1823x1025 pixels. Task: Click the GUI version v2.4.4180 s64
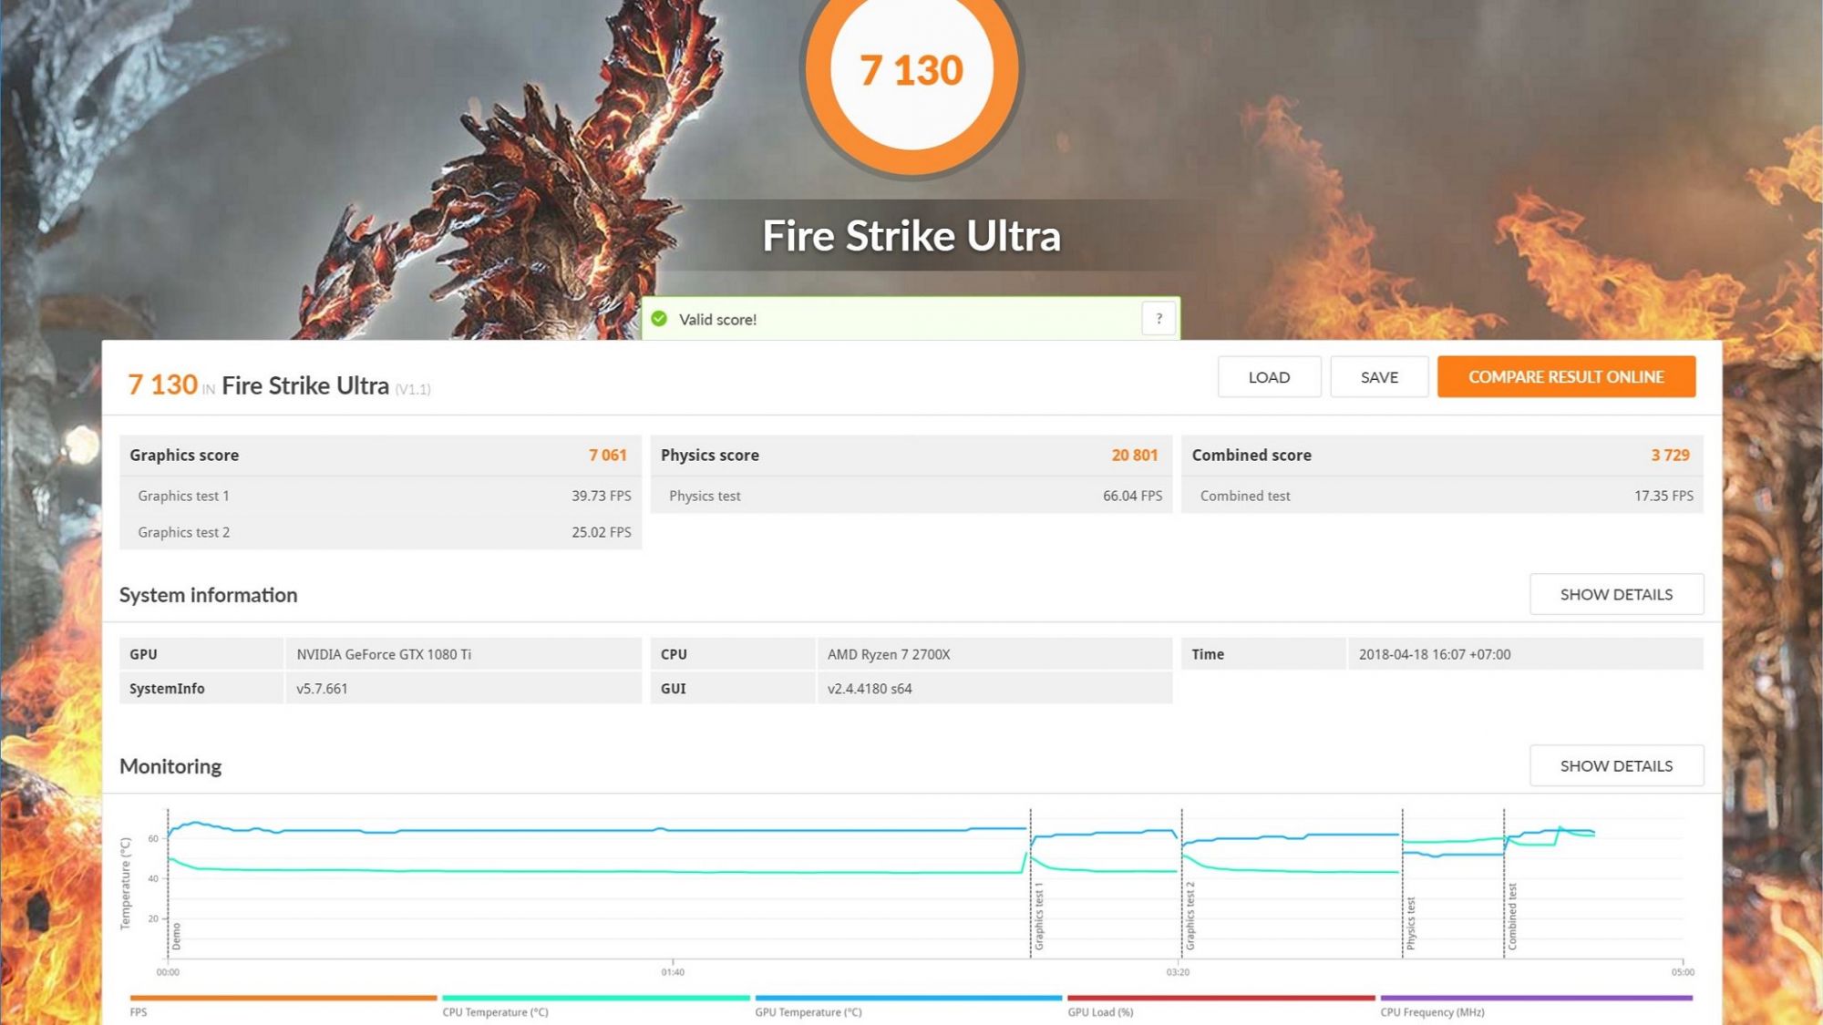point(870,689)
